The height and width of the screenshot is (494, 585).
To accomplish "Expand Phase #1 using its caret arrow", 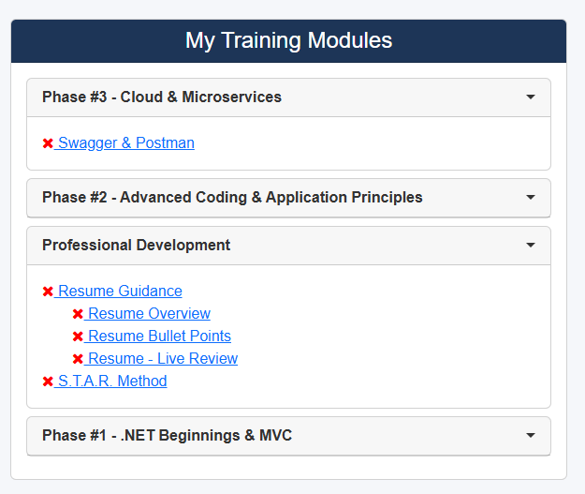I will point(531,436).
